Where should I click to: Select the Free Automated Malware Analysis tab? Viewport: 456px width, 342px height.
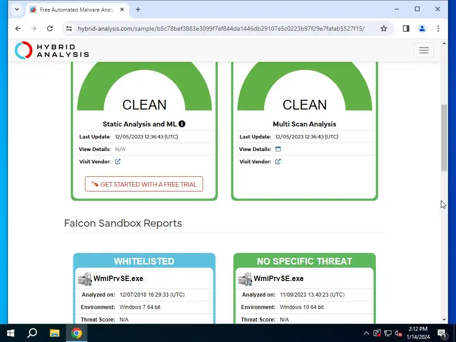pyautogui.click(x=77, y=10)
